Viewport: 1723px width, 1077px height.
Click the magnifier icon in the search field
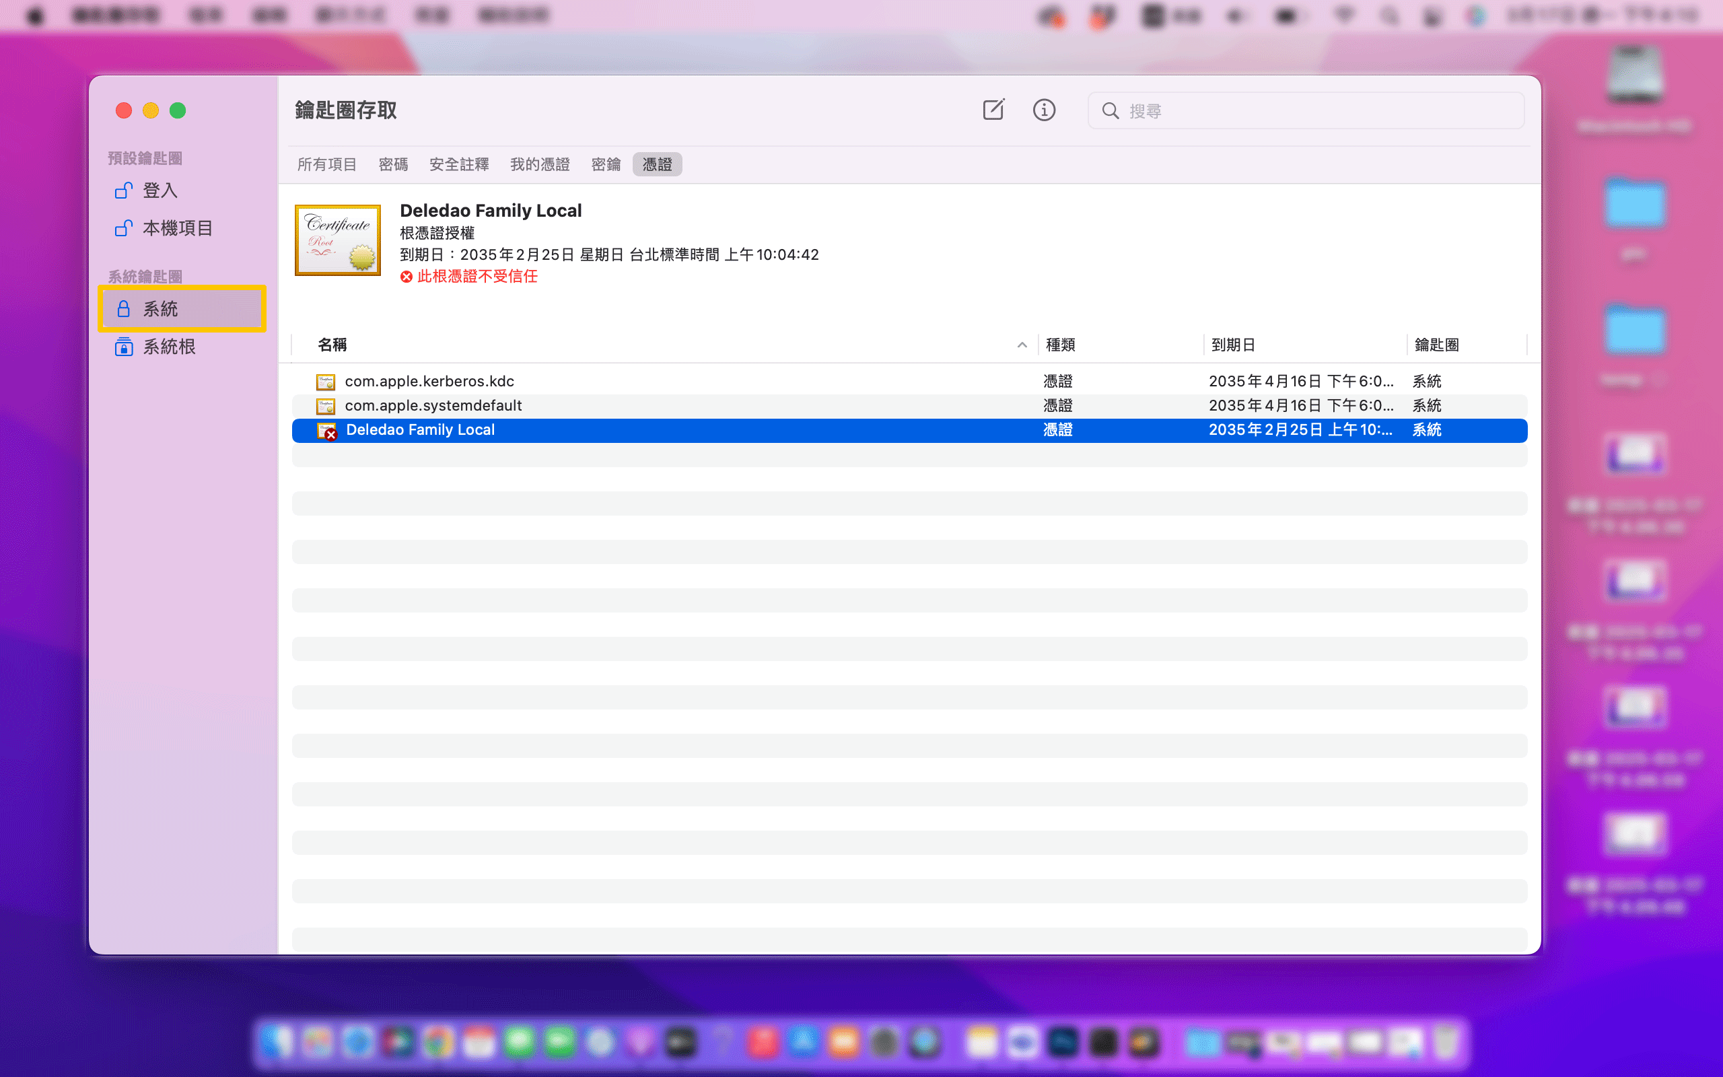point(1110,110)
